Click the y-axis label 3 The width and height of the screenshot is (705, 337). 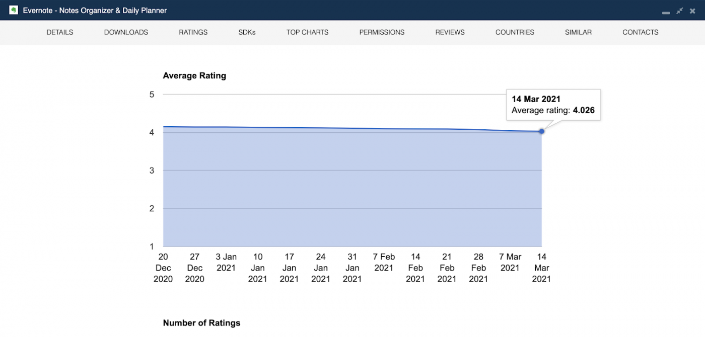(x=152, y=171)
